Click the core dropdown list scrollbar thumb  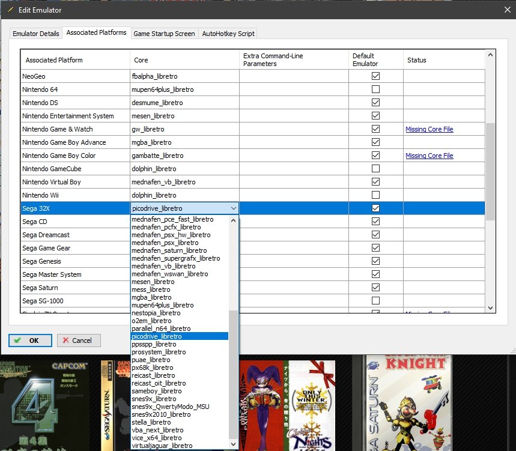click(x=233, y=374)
